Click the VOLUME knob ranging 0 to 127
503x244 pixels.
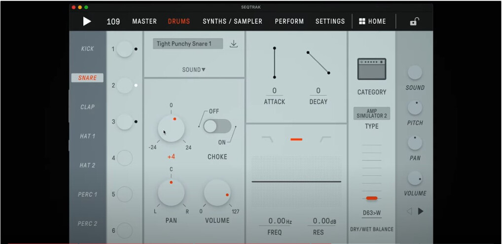[217, 193]
